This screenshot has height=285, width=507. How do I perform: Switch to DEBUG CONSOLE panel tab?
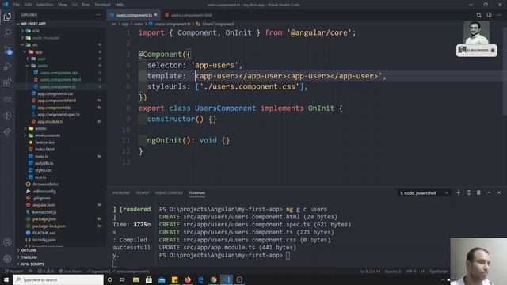coord(169,193)
